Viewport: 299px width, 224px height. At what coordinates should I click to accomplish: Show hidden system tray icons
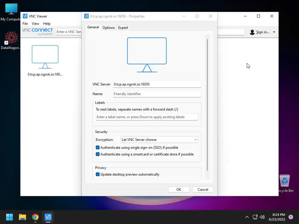pos(247,217)
